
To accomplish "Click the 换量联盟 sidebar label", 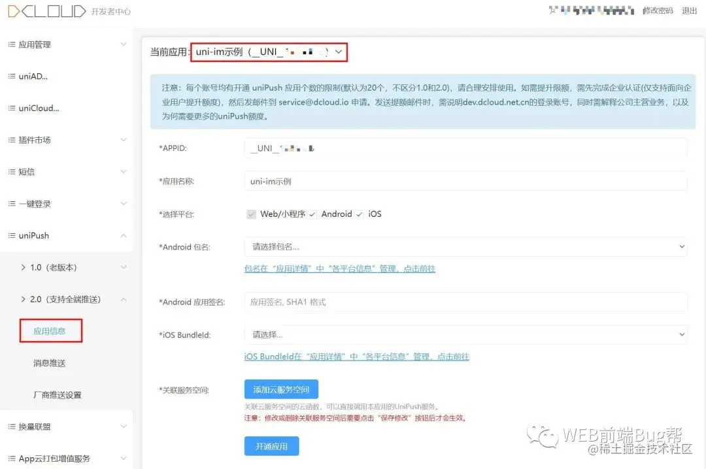I will click(35, 427).
